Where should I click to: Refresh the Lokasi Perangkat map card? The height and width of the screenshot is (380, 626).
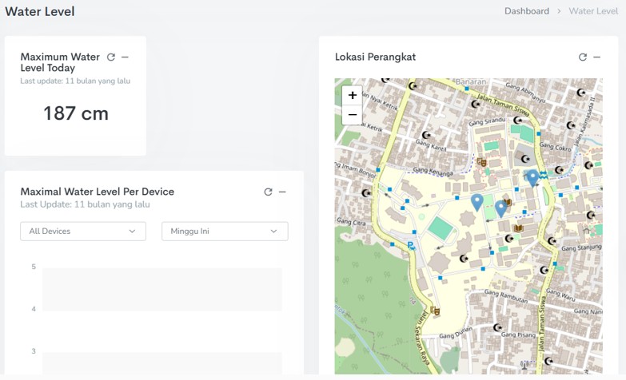point(583,57)
